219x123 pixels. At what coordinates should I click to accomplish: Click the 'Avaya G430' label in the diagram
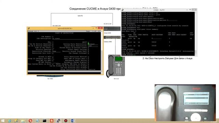107,33
